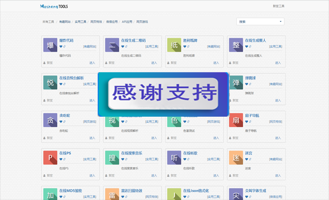The width and height of the screenshot is (329, 200).
Task: Select the 网页游戏 navigation item
Action: [142, 22]
